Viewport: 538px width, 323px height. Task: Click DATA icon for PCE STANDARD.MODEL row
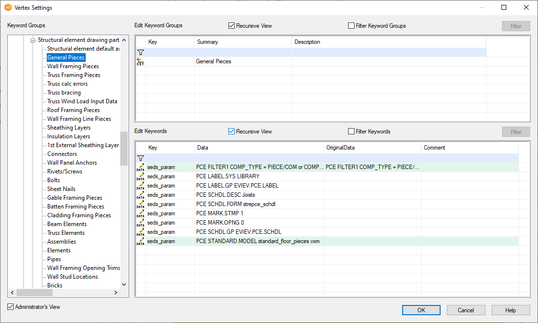point(140,241)
